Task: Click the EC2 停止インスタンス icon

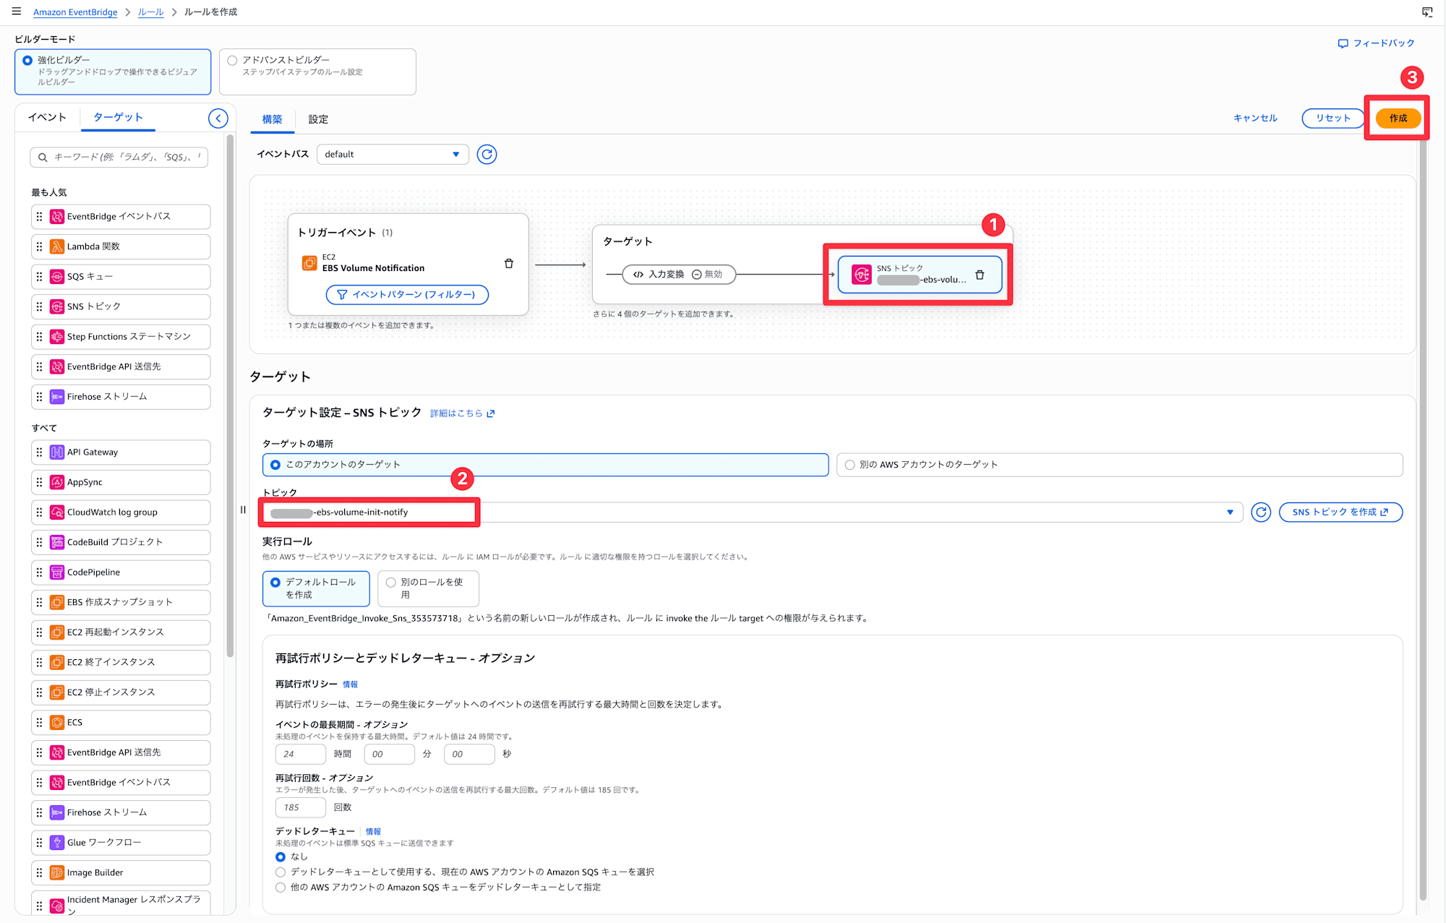Action: [x=57, y=692]
